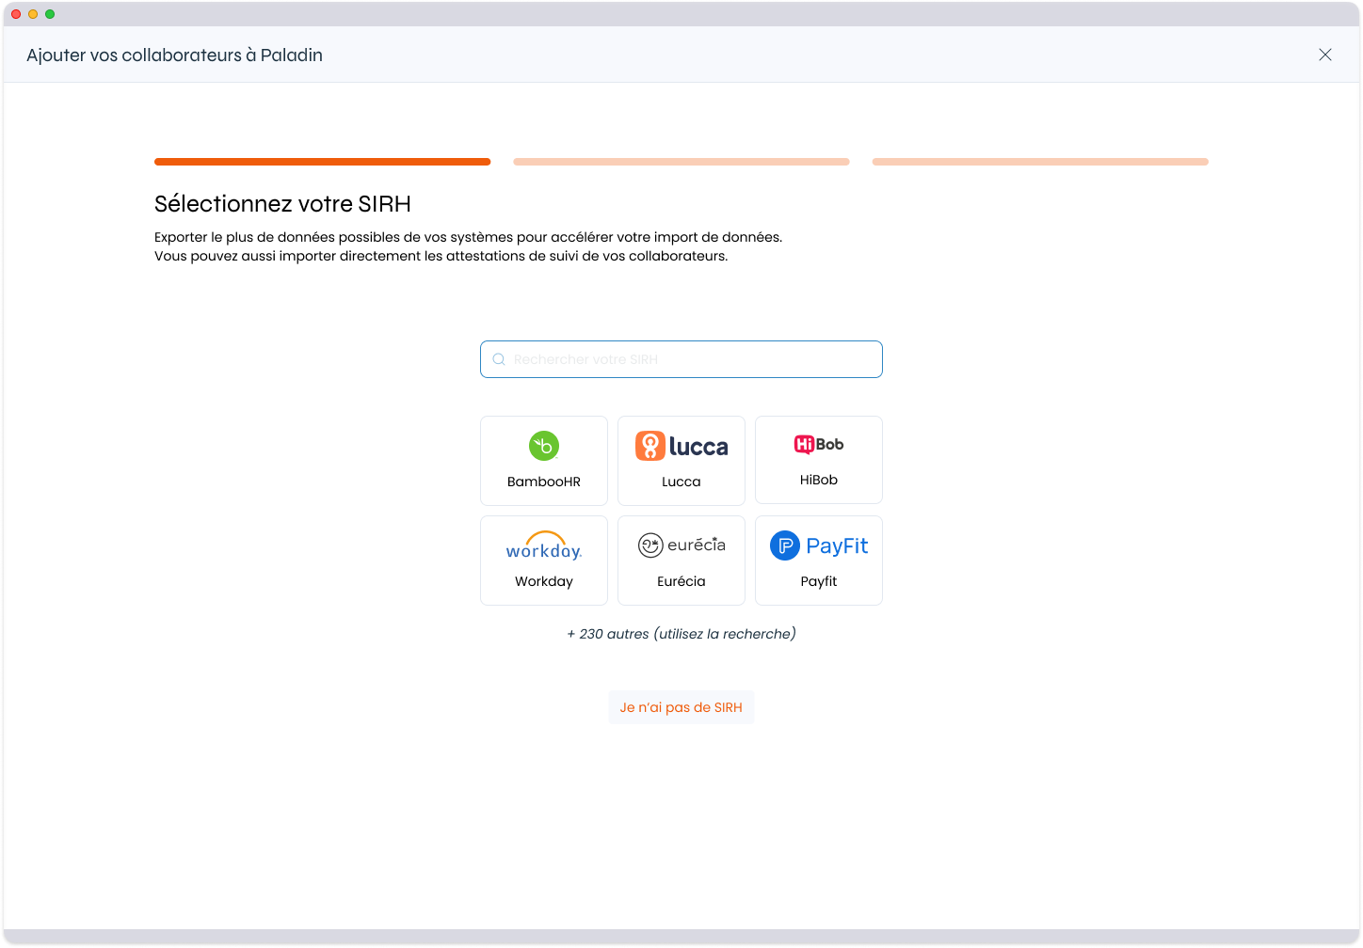1363x948 pixels.
Task: Select the Workday logo with orange arc
Action: coord(544,545)
